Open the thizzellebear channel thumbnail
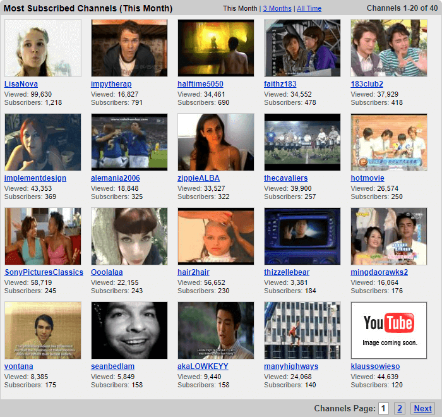The width and height of the screenshot is (442, 417). pos(302,236)
